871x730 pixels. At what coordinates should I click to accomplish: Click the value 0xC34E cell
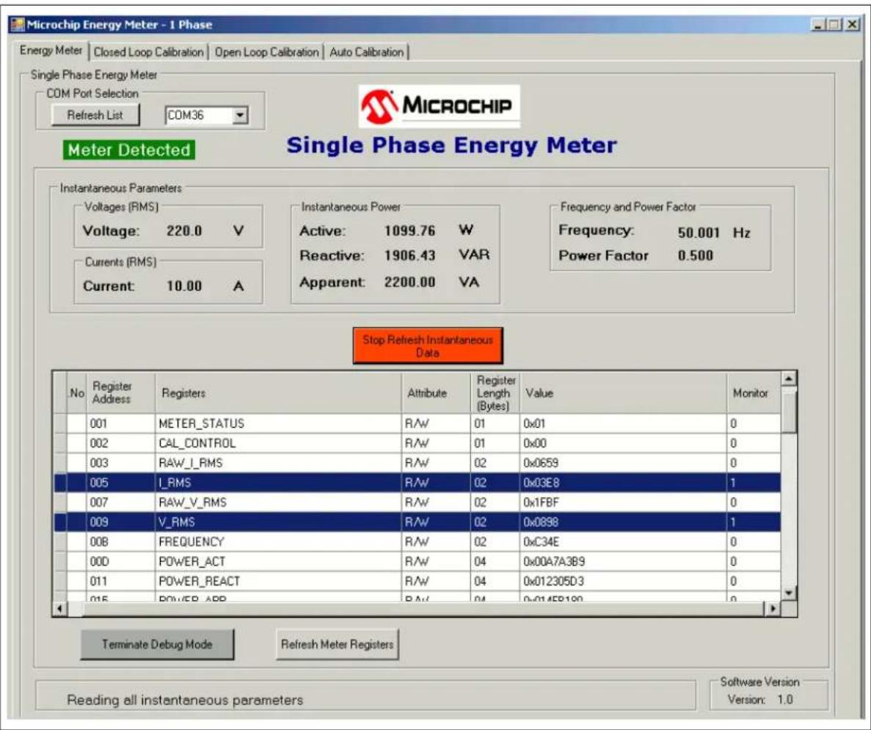(623, 541)
